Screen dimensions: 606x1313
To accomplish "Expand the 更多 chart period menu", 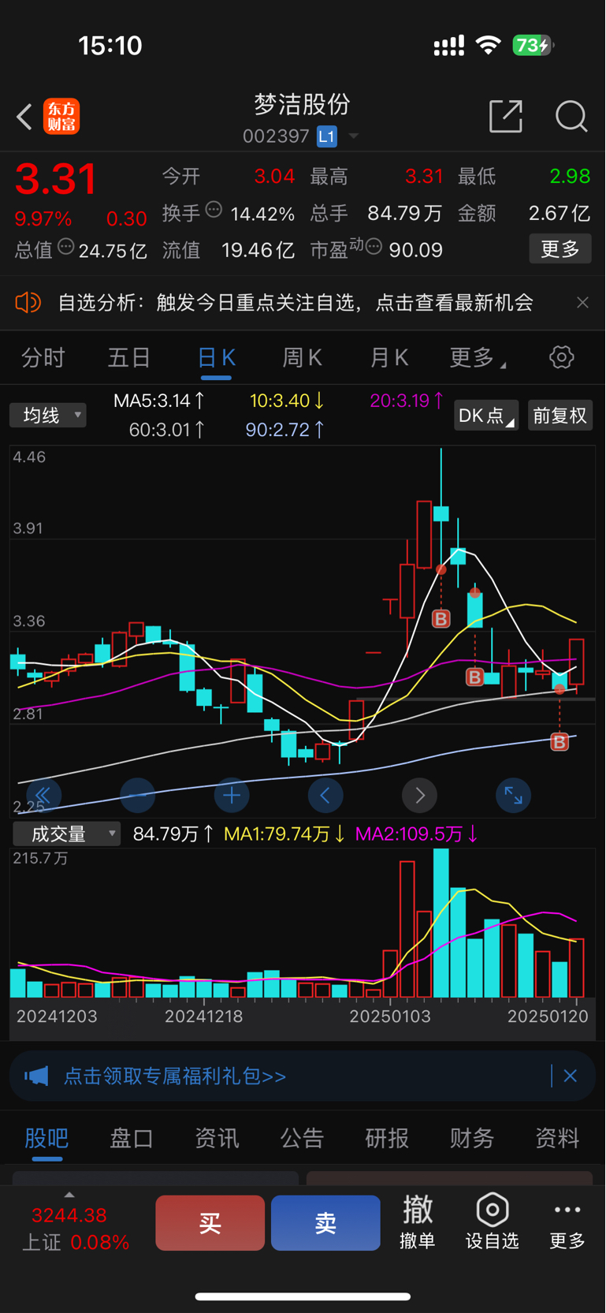I will coord(477,358).
